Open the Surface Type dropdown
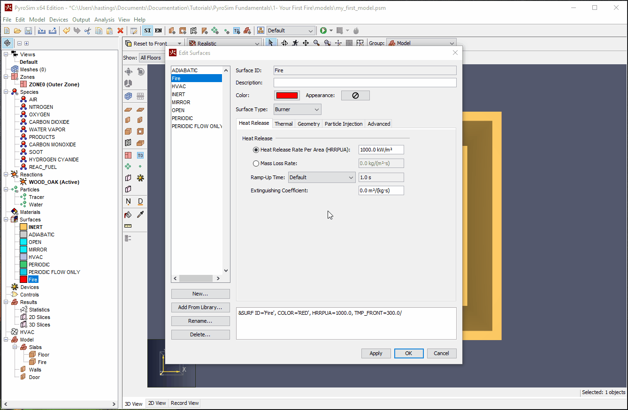Image resolution: width=628 pixels, height=410 pixels. pos(298,109)
